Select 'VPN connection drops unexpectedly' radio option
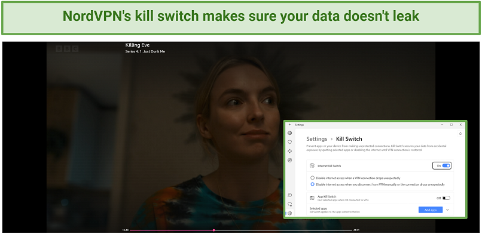 pyautogui.click(x=313, y=178)
